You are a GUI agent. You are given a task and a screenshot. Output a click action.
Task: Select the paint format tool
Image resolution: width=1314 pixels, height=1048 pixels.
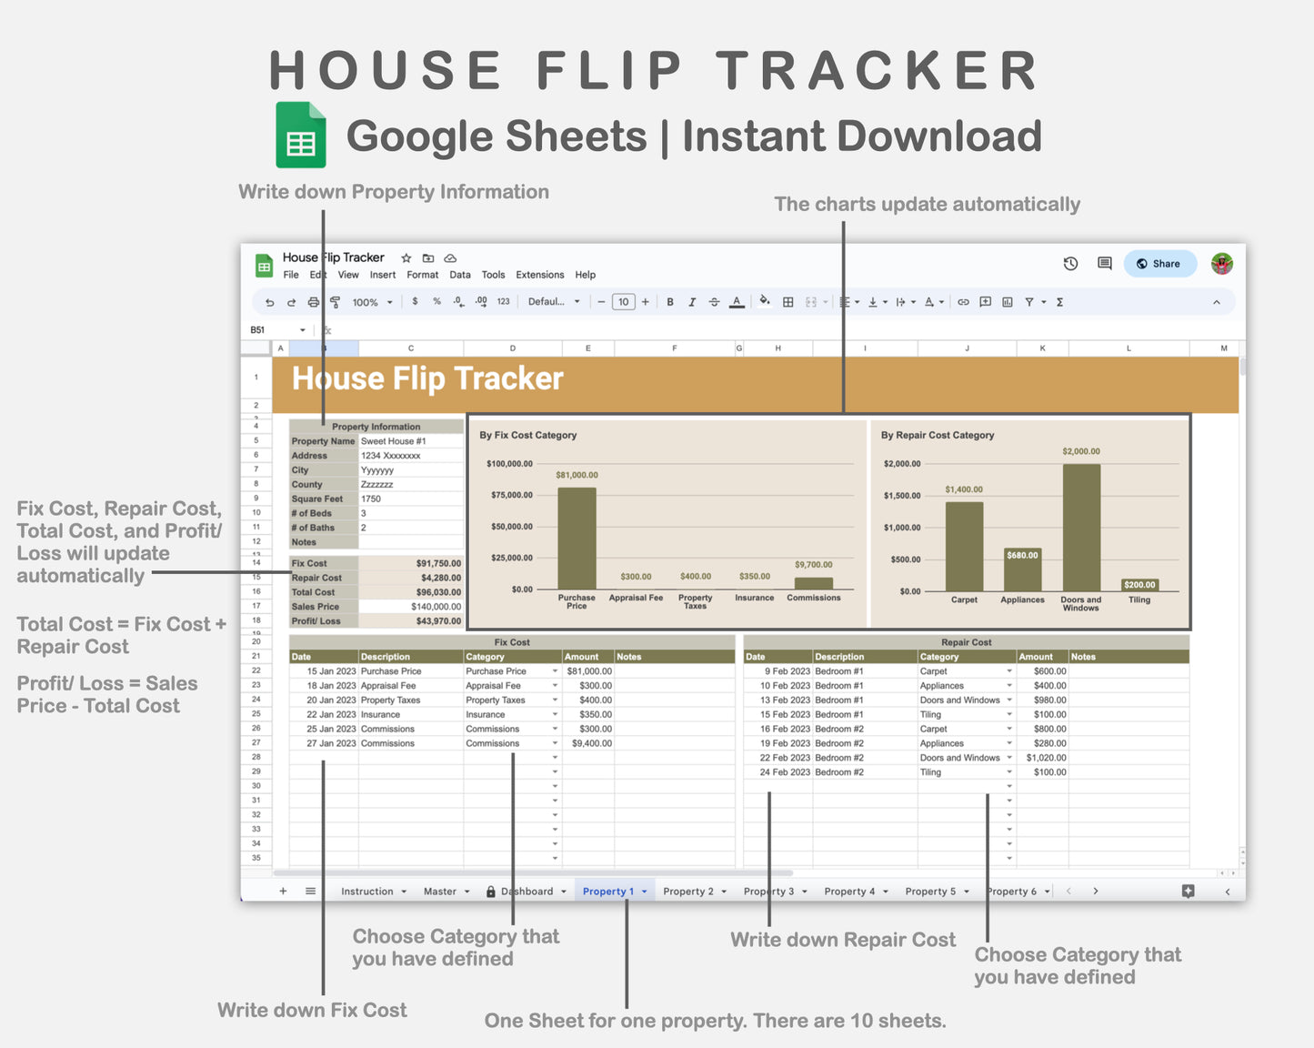(x=335, y=301)
